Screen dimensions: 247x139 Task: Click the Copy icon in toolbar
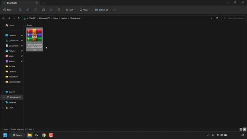tap(28, 10)
